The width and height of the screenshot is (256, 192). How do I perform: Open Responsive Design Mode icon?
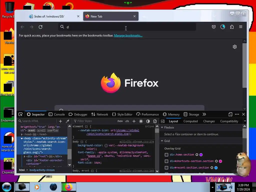(230, 114)
